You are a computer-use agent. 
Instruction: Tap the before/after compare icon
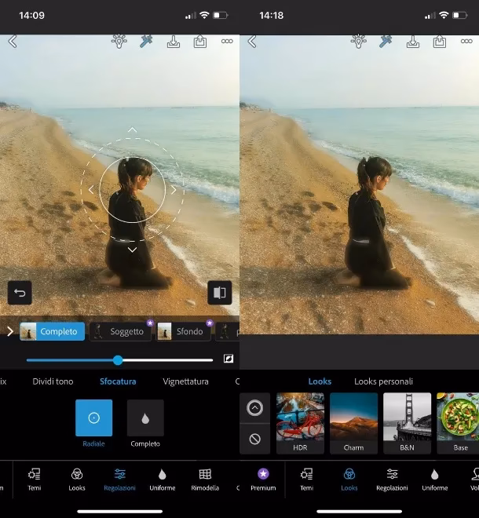(220, 293)
